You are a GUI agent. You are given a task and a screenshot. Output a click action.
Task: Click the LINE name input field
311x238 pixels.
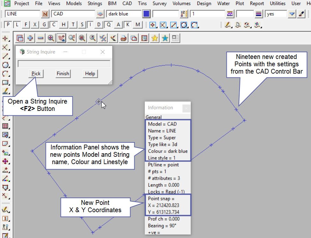point(22,14)
